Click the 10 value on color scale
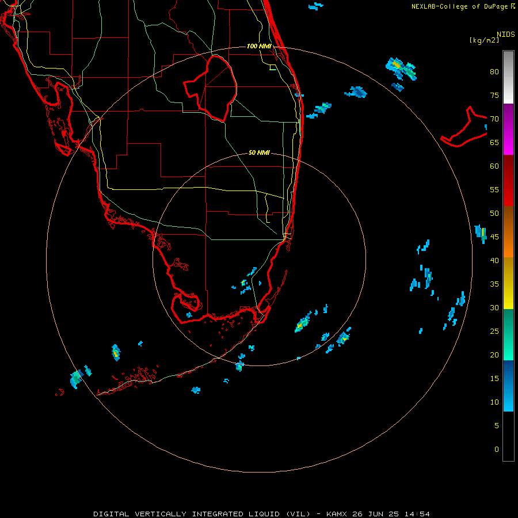This screenshot has height=518, width=518. coord(494,402)
